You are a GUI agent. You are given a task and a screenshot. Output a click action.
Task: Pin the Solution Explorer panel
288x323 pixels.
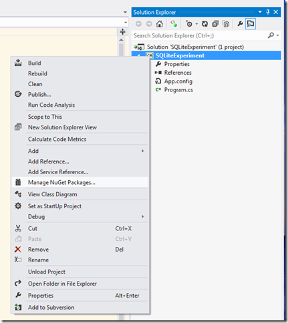coord(268,12)
